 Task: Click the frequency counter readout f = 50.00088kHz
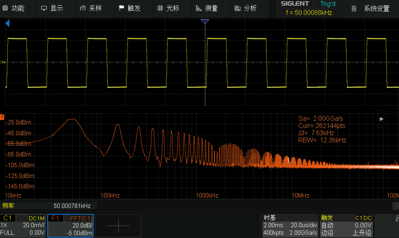pyautogui.click(x=309, y=12)
